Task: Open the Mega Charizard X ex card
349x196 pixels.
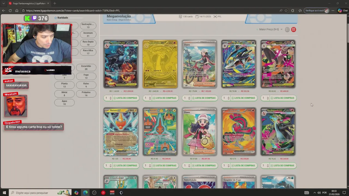Action: coord(121,64)
